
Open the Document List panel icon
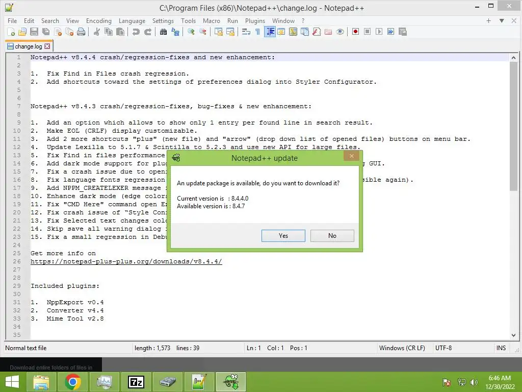click(305, 32)
